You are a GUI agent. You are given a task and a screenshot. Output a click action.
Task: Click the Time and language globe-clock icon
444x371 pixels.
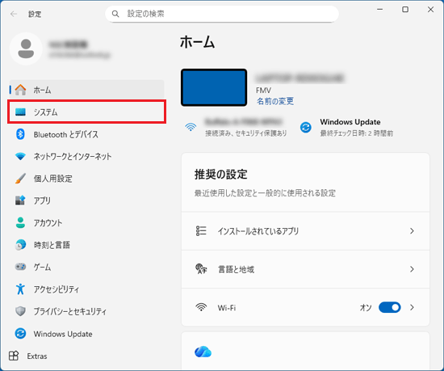point(20,245)
